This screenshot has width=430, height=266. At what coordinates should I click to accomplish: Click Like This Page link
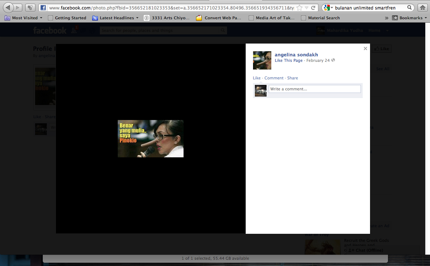[288, 60]
